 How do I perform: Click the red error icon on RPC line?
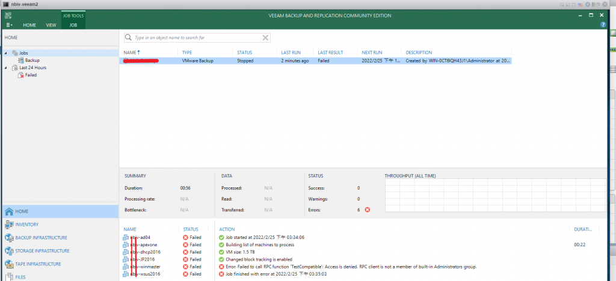pyautogui.click(x=221, y=267)
